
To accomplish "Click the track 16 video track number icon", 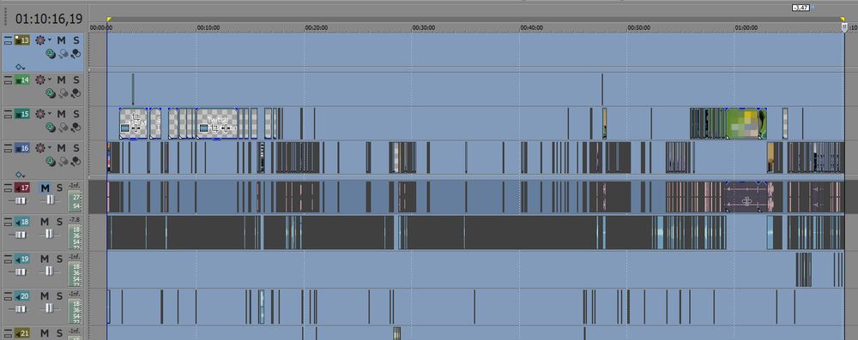I will 22,147.
